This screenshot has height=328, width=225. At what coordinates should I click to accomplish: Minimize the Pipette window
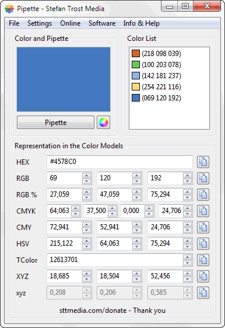[x=170, y=6]
